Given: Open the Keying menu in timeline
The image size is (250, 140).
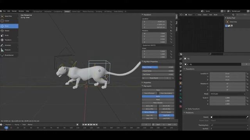Looking at the screenshot, I should (17, 124).
